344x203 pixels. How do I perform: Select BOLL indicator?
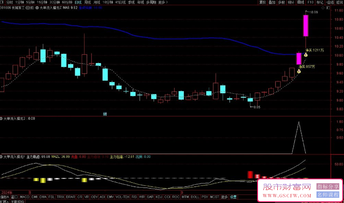click(x=195, y=197)
